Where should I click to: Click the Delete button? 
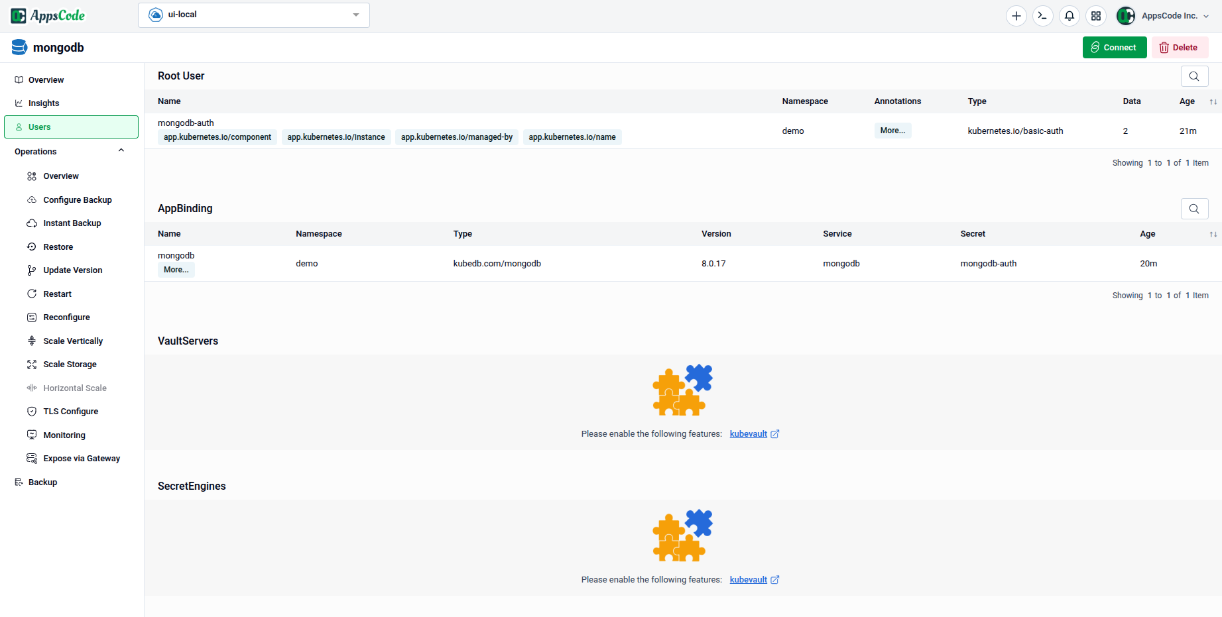(1180, 47)
